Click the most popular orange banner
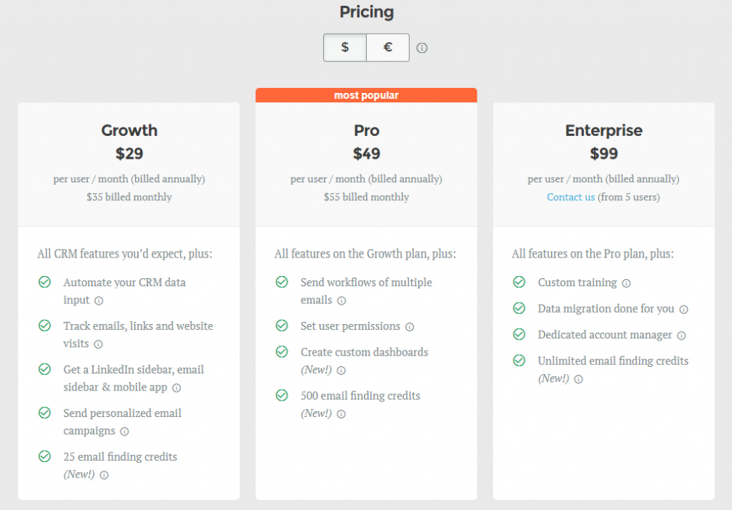 click(366, 95)
